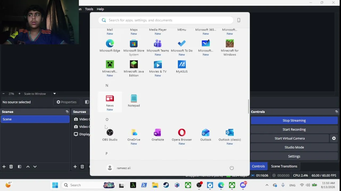This screenshot has height=191, width=341.
Task: Jump to the O letter group header
Action: point(107,119)
